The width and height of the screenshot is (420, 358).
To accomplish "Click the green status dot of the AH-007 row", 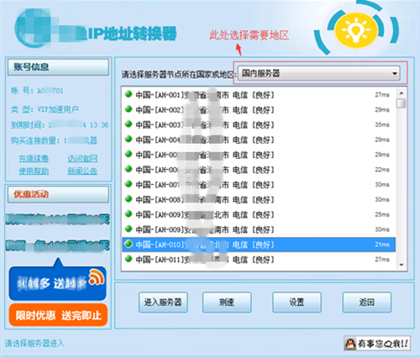I will tap(129, 184).
